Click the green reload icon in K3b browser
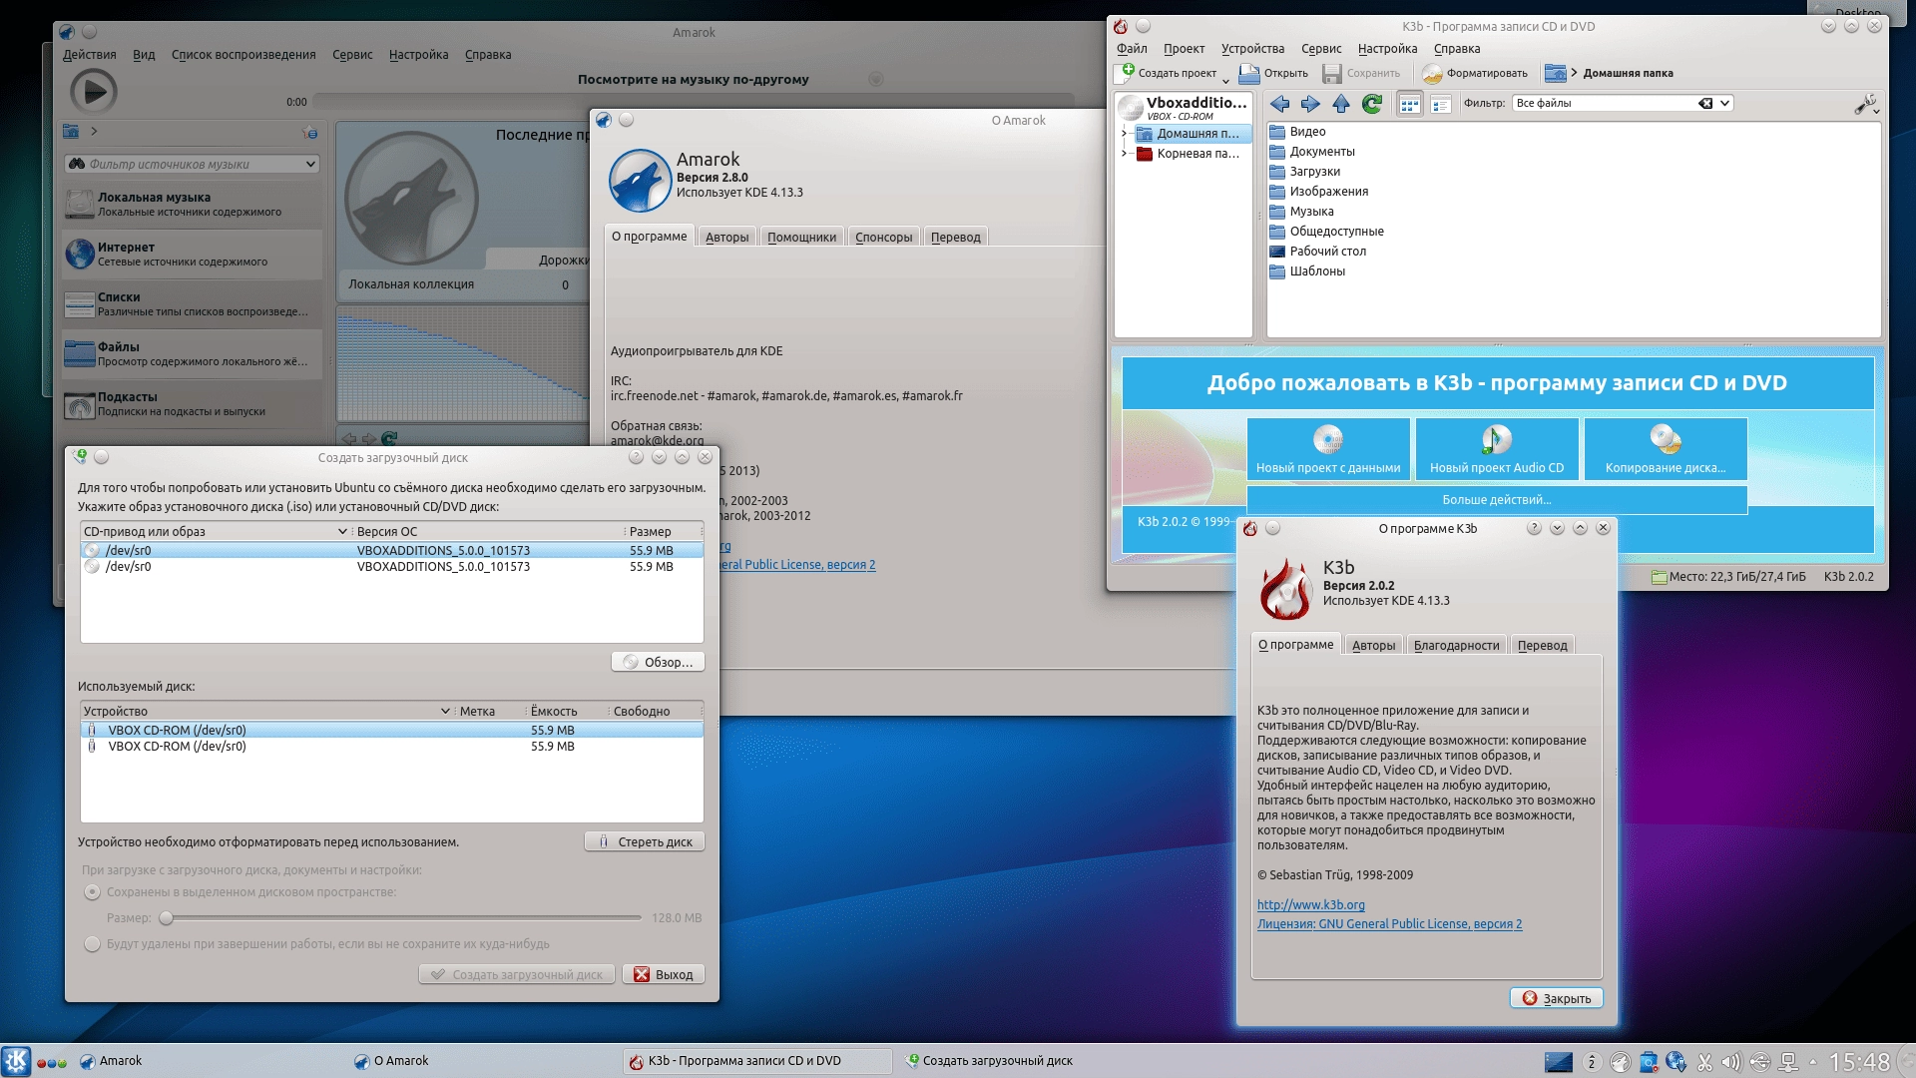Image resolution: width=1916 pixels, height=1078 pixels. 1372,104
